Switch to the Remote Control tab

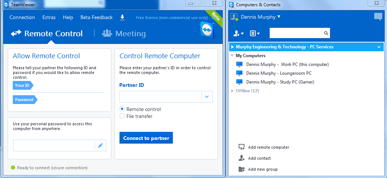tap(47, 33)
